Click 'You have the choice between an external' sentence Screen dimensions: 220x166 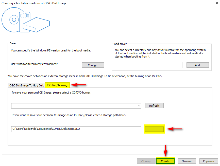pyautogui.click(x=84, y=76)
